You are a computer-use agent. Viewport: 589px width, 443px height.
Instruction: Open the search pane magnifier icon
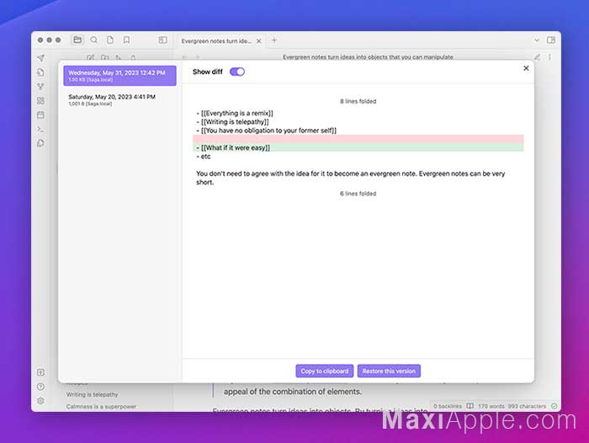pyautogui.click(x=94, y=40)
